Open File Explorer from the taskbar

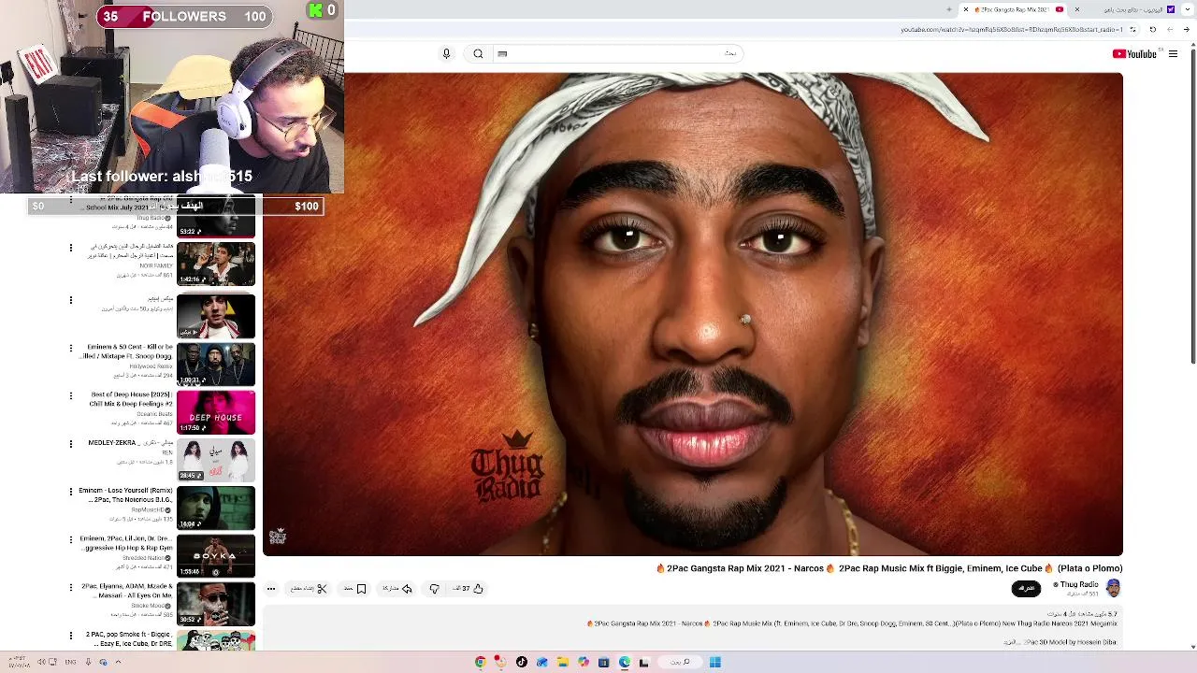click(563, 662)
